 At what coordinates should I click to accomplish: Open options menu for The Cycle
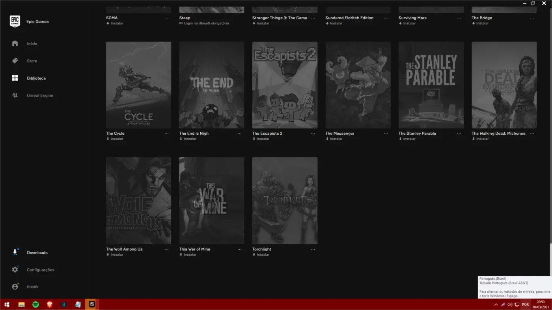[x=166, y=134]
